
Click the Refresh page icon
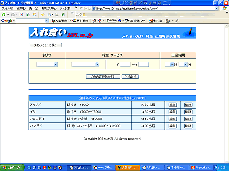pyautogui.click(x=28, y=15)
